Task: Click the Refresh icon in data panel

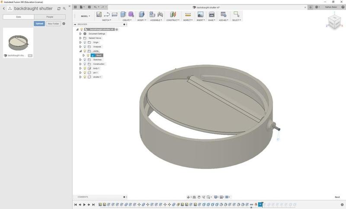Action: (59, 9)
